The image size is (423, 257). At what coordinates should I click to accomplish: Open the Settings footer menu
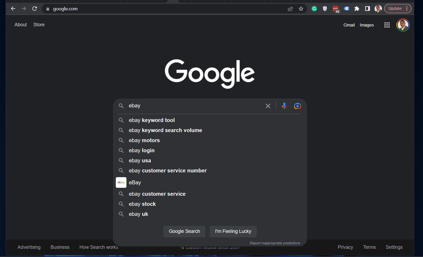pyautogui.click(x=394, y=247)
